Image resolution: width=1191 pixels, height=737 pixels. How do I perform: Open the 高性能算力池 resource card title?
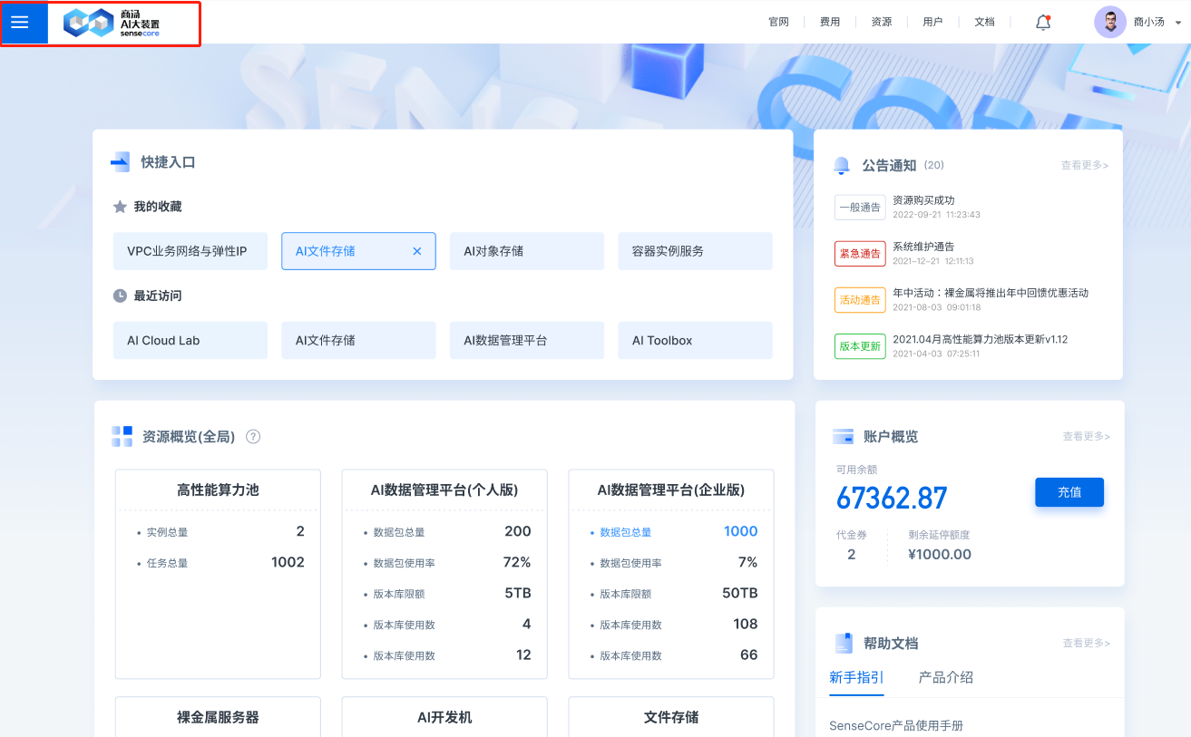click(218, 490)
